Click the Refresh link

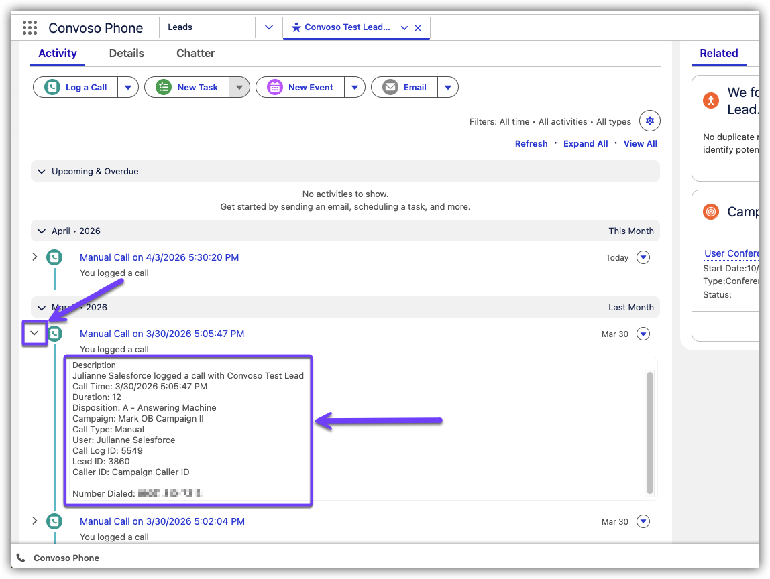(531, 143)
